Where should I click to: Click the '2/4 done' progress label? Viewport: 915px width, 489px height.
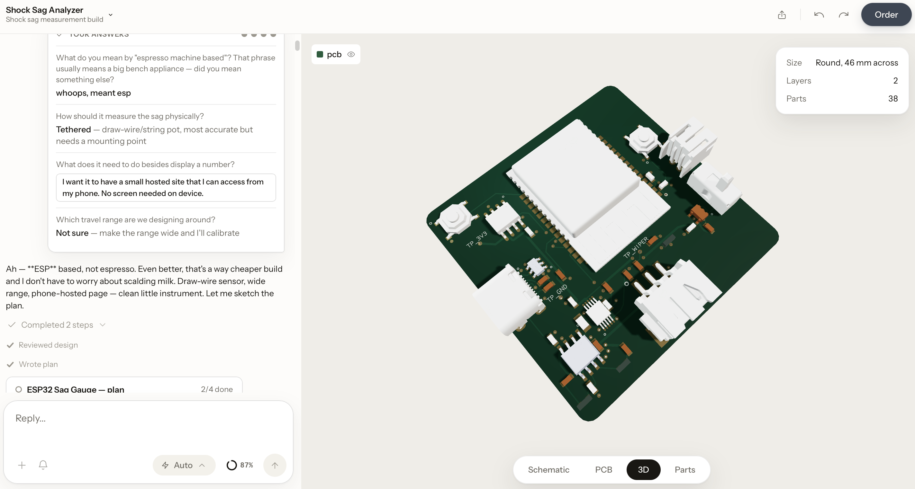[217, 389]
